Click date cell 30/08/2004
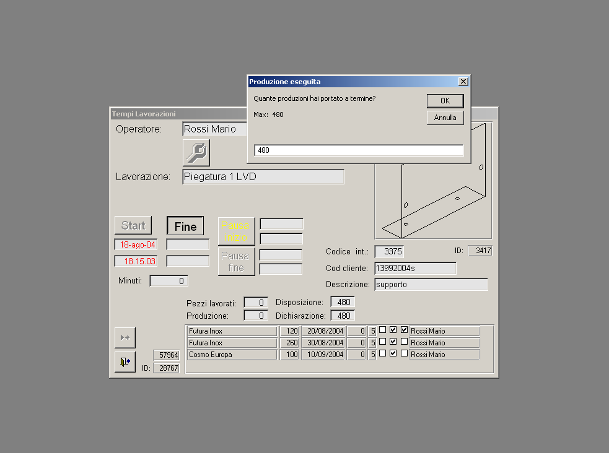 323,343
